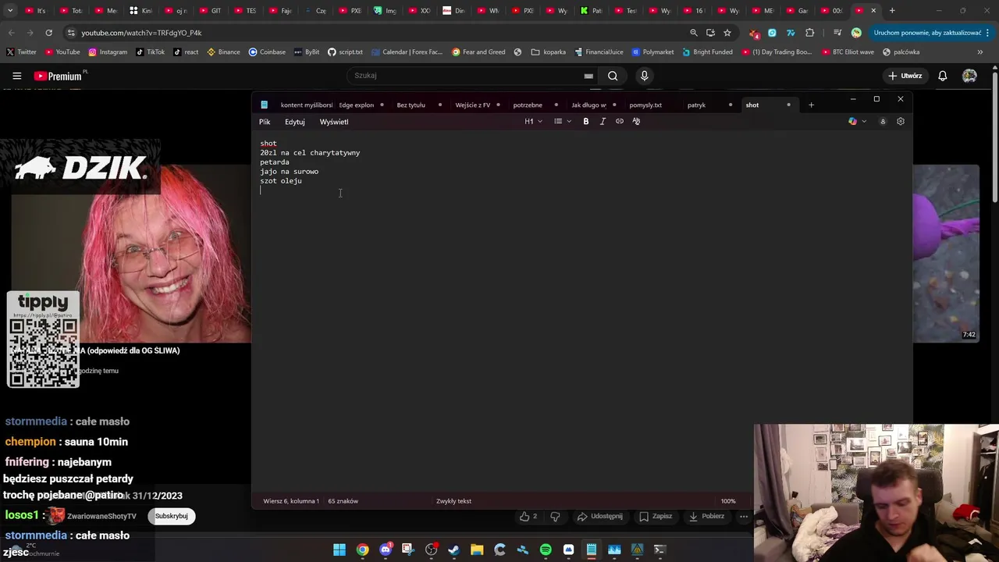Open File Explorer from taskbar

(477, 550)
